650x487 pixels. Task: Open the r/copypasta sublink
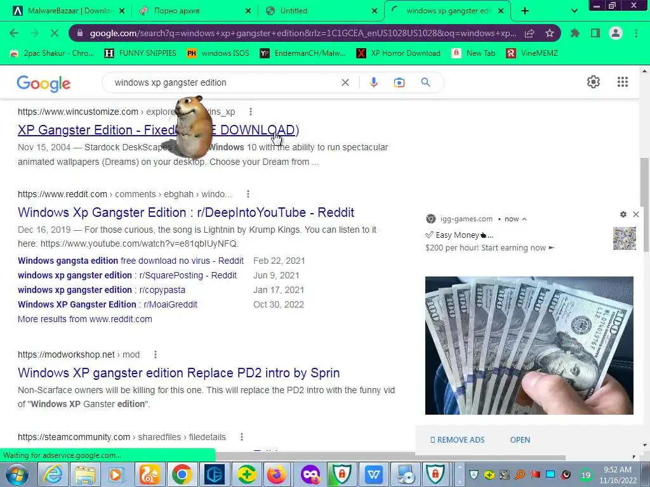coord(102,290)
